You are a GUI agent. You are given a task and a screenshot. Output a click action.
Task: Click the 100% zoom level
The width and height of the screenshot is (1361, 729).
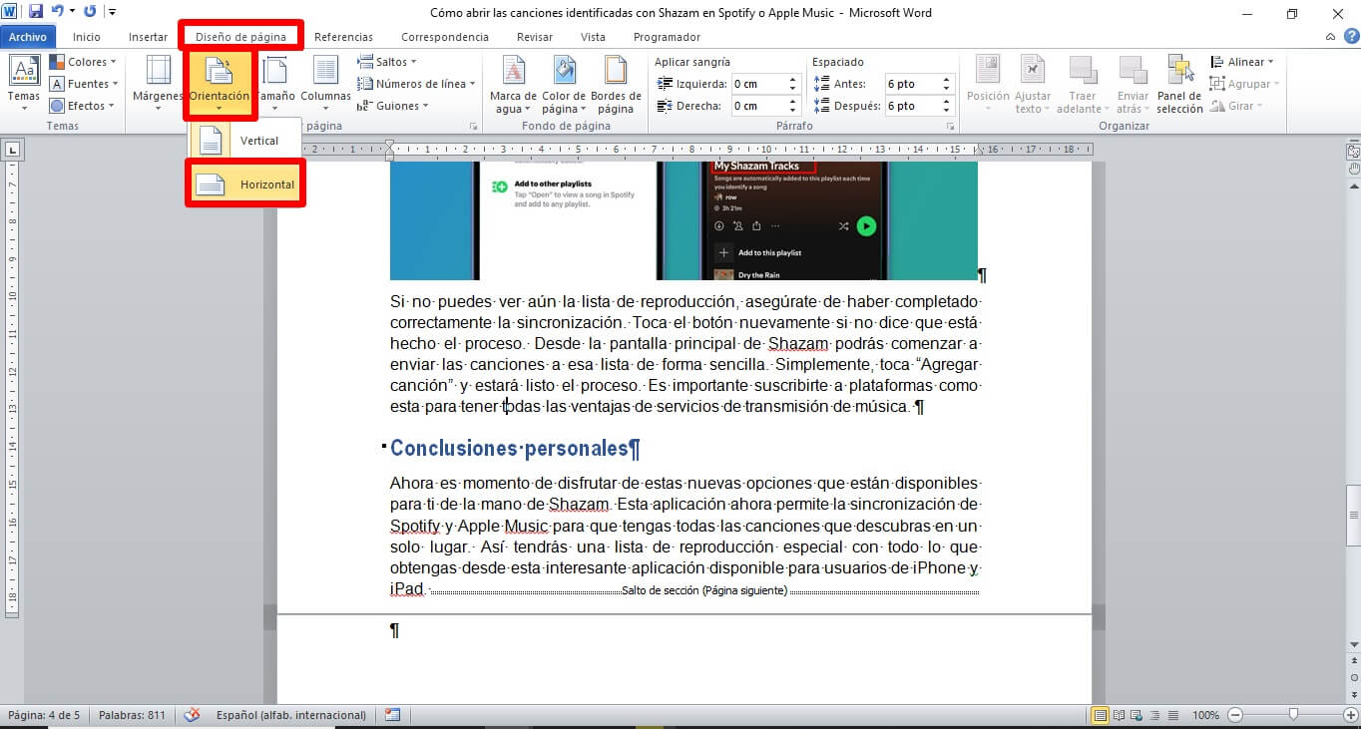coord(1205,715)
